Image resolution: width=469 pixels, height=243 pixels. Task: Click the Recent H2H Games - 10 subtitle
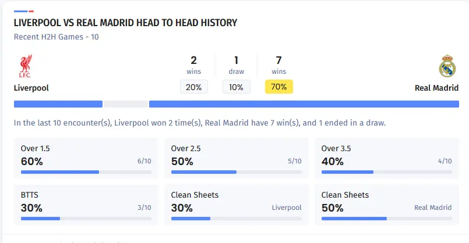pyautogui.click(x=60, y=37)
